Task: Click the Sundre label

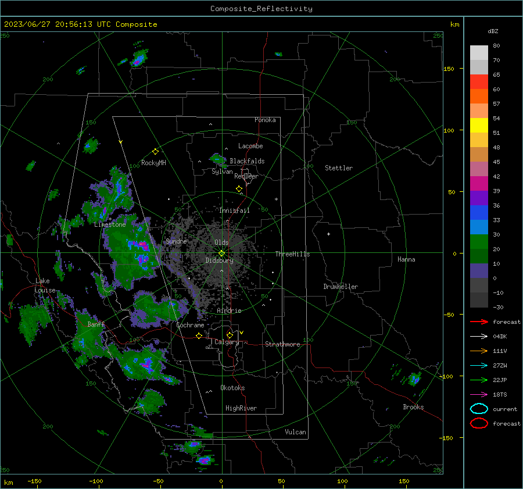Action: [x=176, y=241]
